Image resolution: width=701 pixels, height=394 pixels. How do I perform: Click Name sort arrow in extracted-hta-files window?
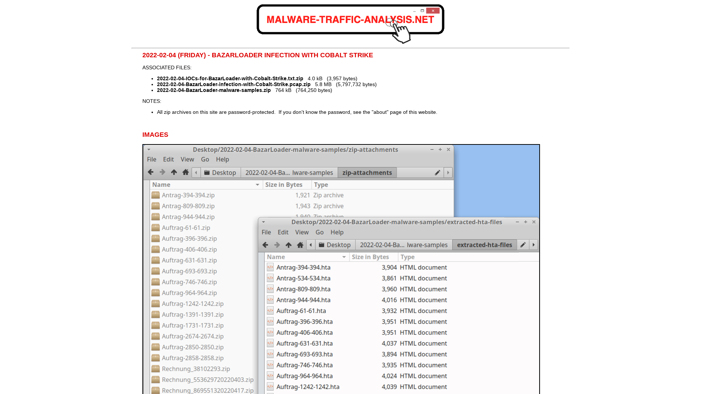(344, 257)
